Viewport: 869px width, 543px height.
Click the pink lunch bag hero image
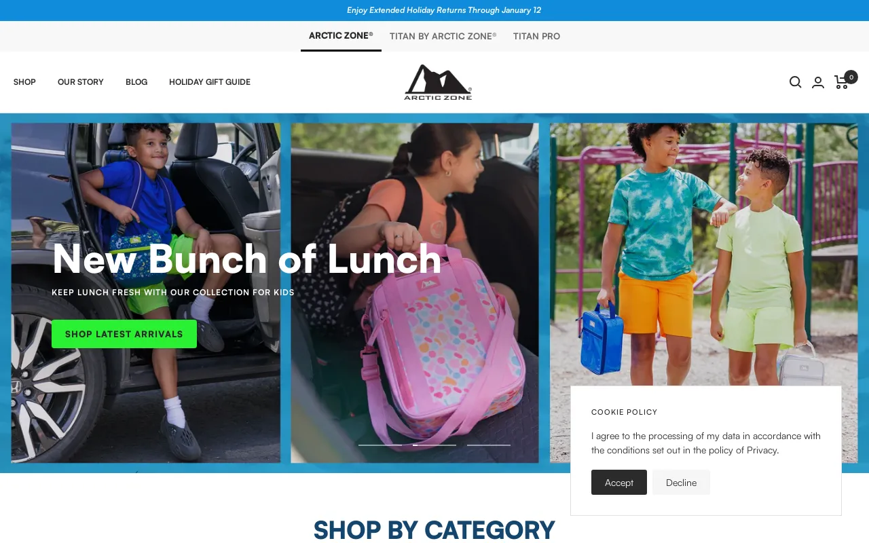[415, 293]
